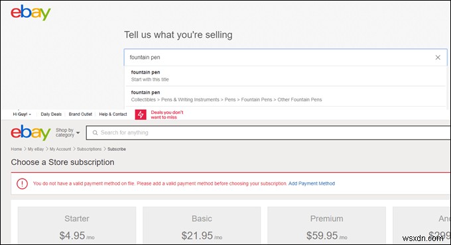Click Add Payment Method link
This screenshot has width=451, height=245.
(312, 183)
